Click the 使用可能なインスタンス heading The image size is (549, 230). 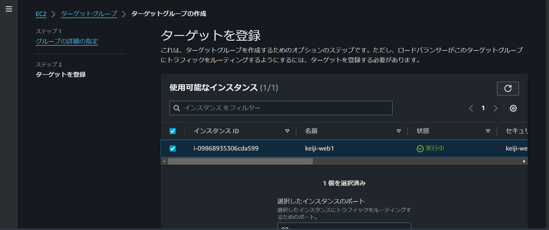tap(214, 88)
